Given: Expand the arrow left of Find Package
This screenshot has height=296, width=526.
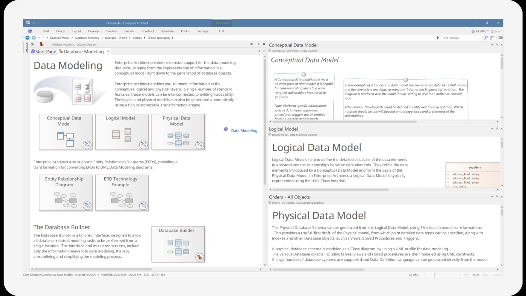Looking at the screenshot, I should coord(438,38).
